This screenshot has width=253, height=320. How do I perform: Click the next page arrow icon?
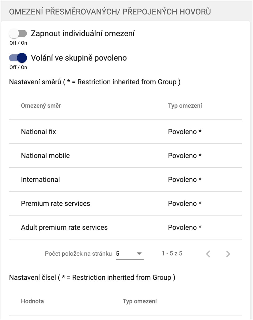point(228,254)
